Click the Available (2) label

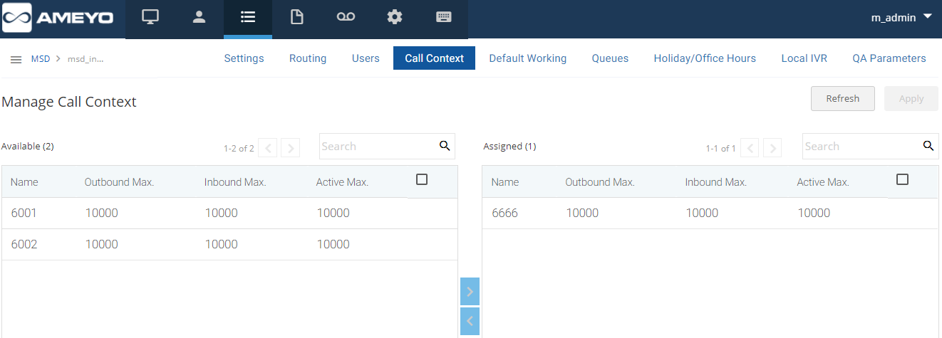[28, 146]
